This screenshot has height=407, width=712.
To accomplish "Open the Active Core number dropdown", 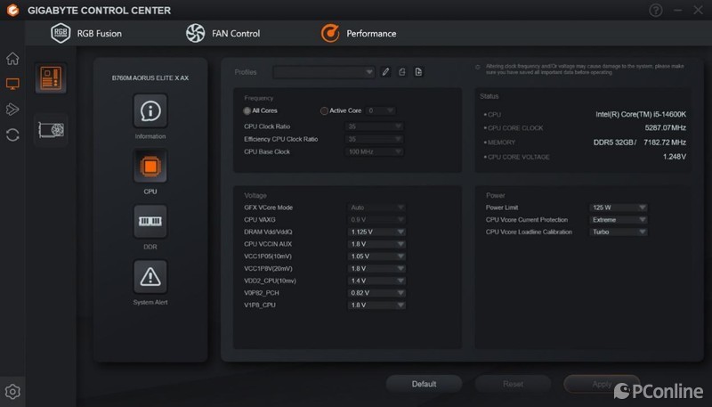I will click(380, 110).
